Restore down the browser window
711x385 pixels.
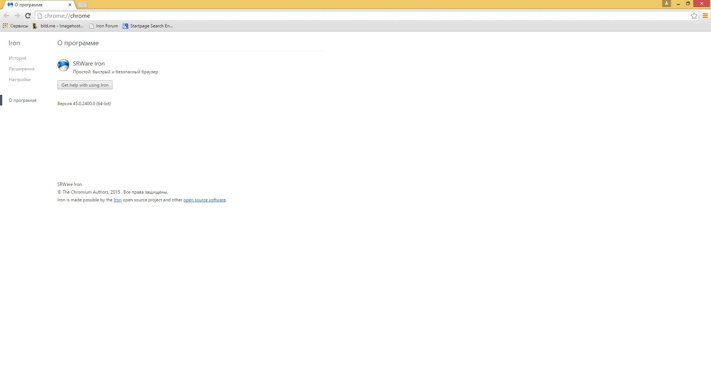(x=688, y=4)
